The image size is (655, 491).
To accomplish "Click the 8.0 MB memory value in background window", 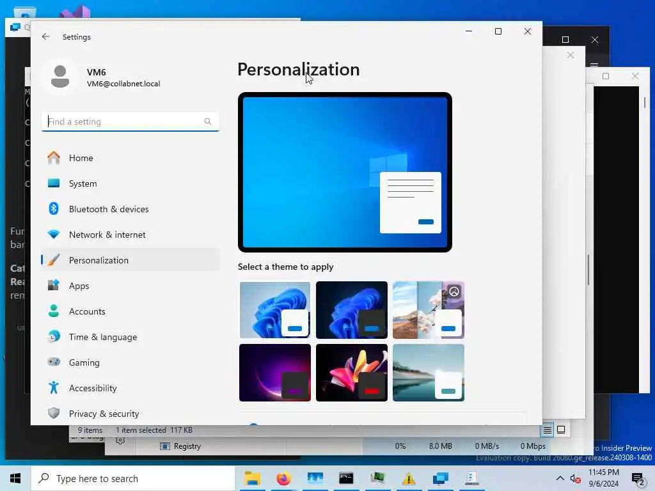I will [x=440, y=446].
